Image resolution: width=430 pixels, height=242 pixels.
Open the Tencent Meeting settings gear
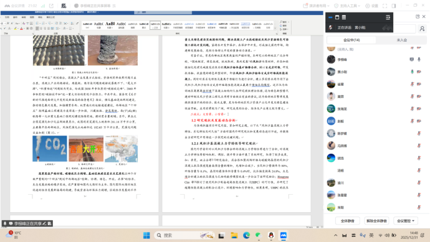coord(372,6)
